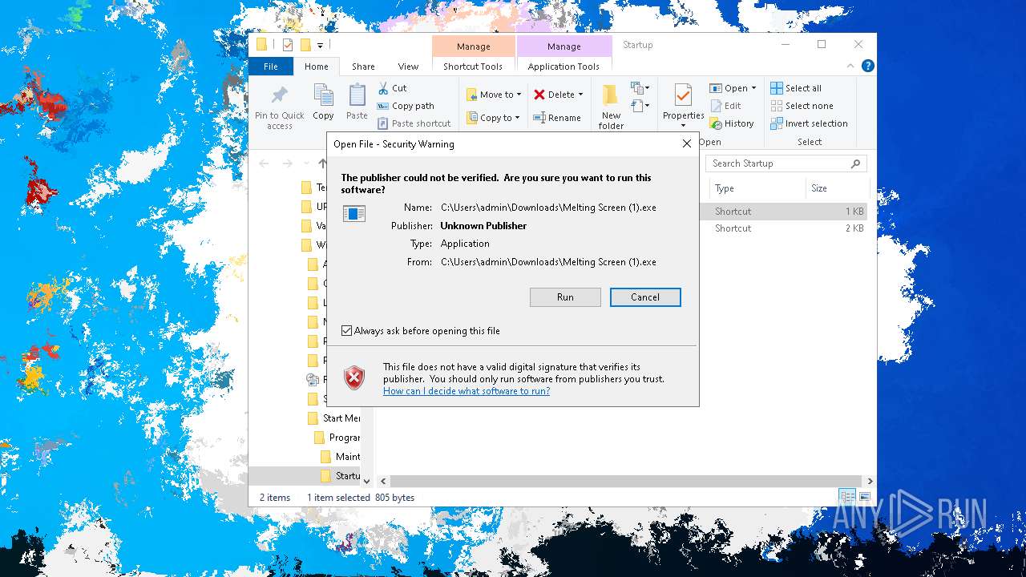
Task: Open Explorer Help question icon
Action: click(866, 67)
